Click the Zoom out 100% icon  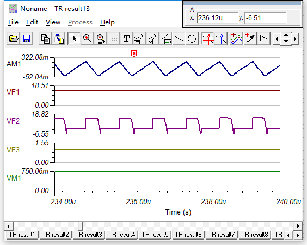click(101, 39)
